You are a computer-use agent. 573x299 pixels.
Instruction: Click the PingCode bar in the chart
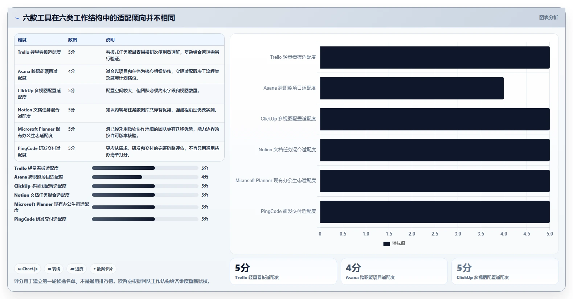coord(435,212)
